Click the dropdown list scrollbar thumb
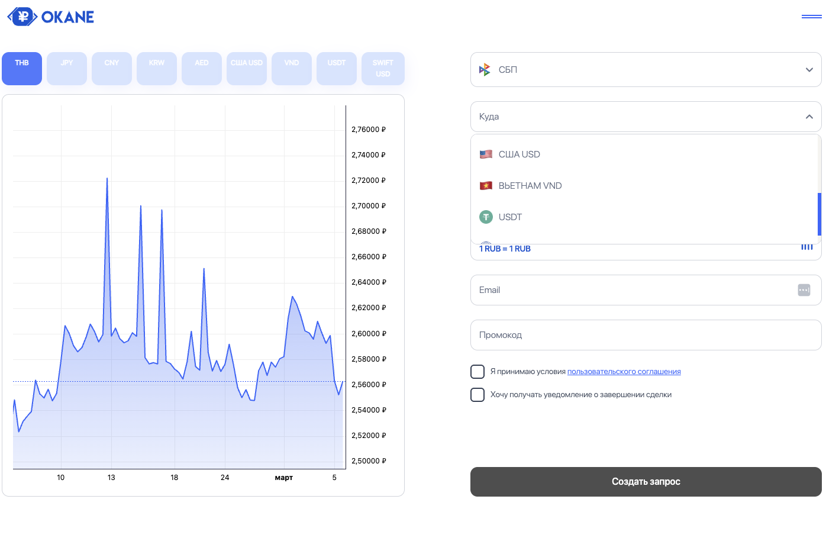The height and width of the screenshot is (541, 826). pyautogui.click(x=819, y=214)
